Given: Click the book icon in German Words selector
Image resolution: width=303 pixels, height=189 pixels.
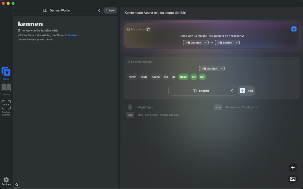Looking at the screenshot, I should tap(45, 10).
